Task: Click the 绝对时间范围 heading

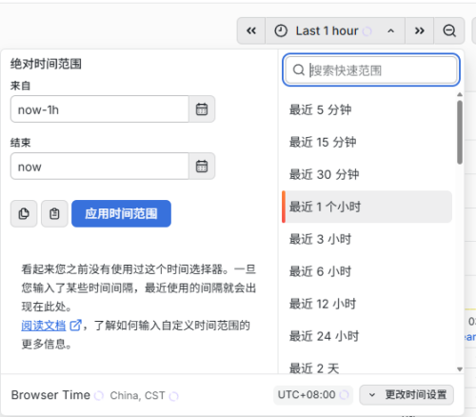Action: [x=46, y=64]
